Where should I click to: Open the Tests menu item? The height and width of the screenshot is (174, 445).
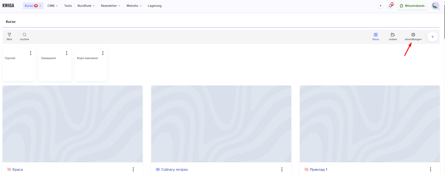[68, 6]
